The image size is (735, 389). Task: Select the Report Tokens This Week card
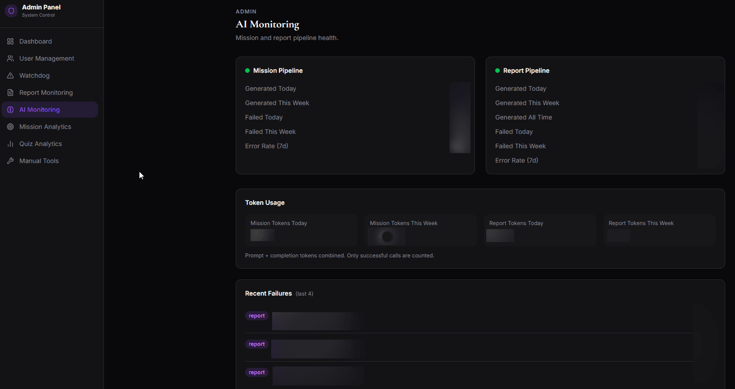[659, 230]
